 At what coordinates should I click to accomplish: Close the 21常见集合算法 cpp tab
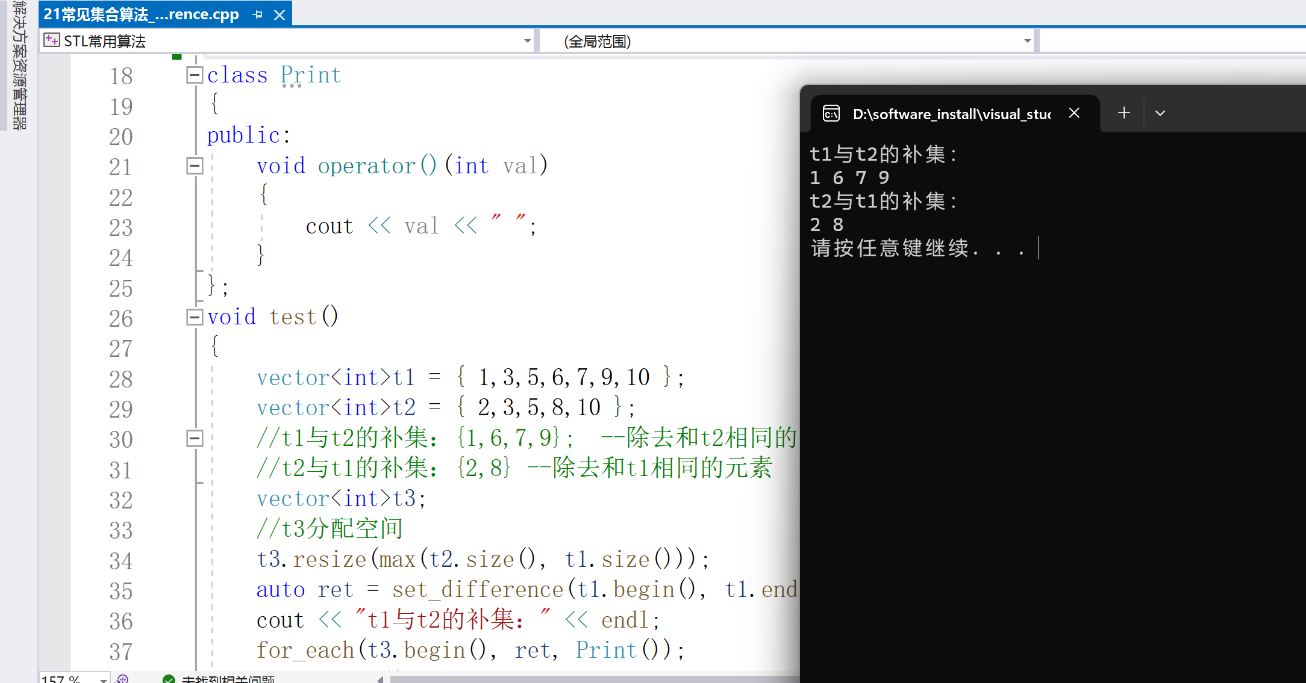coord(280,14)
